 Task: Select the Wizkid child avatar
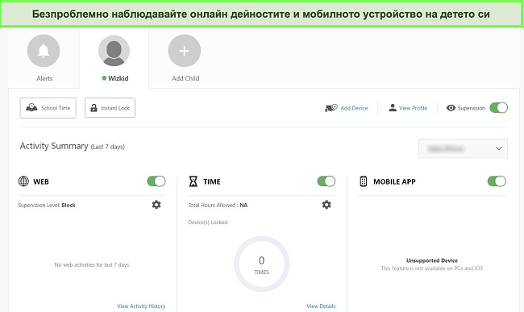pos(114,51)
